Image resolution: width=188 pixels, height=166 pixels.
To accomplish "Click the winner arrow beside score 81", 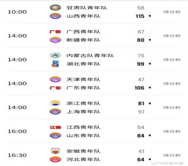I will (150, 103).
